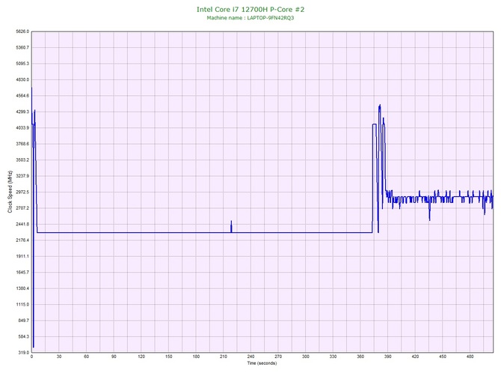Select the 5095.3 y-axis value
Image resolution: width=501 pixels, height=376 pixels.
pos(22,64)
